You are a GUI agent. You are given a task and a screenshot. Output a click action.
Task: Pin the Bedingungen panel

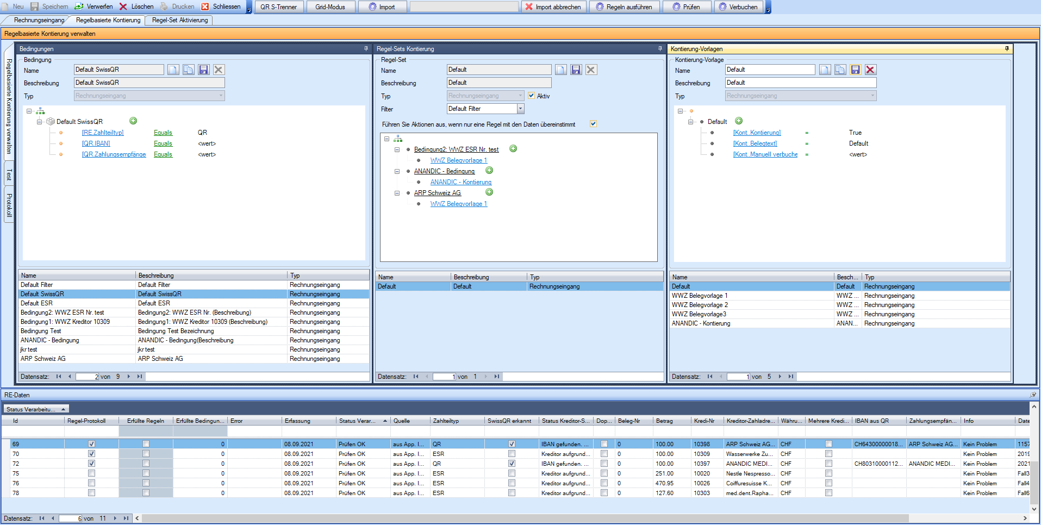pyautogui.click(x=366, y=49)
